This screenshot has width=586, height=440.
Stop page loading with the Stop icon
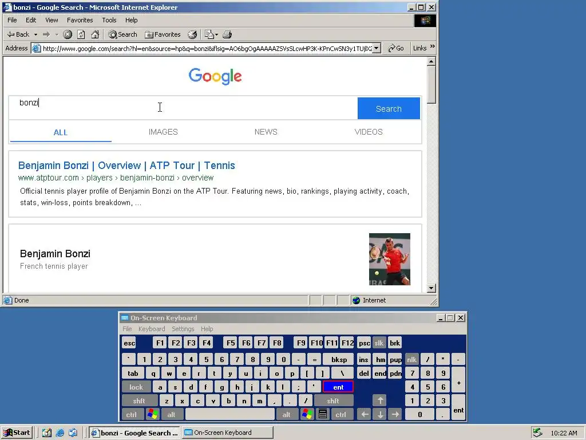68,34
